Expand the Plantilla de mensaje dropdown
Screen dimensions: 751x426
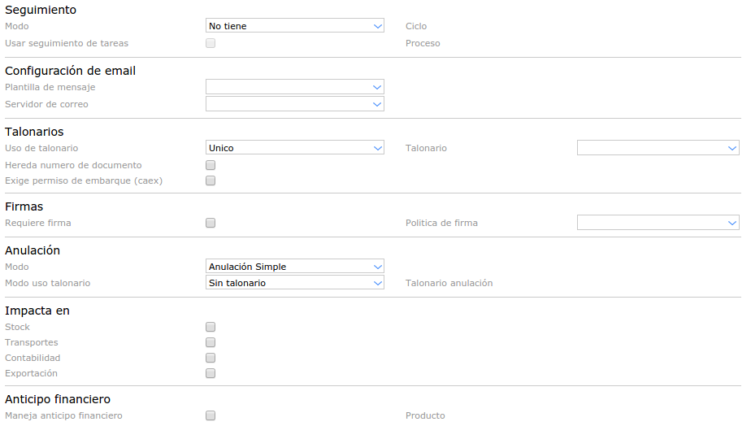click(x=294, y=87)
